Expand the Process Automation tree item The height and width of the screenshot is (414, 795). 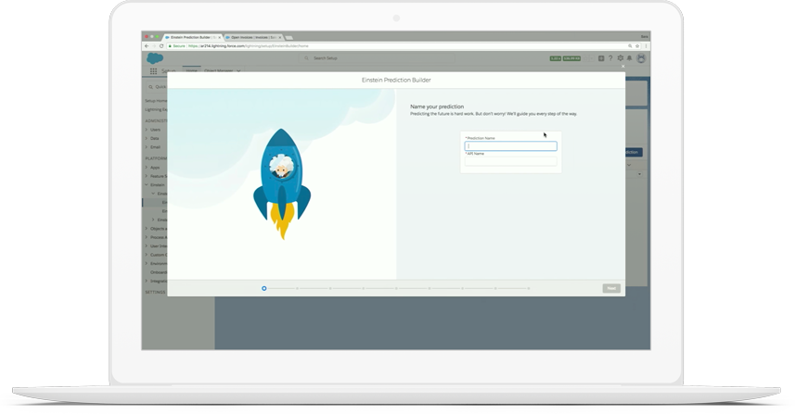coord(147,237)
